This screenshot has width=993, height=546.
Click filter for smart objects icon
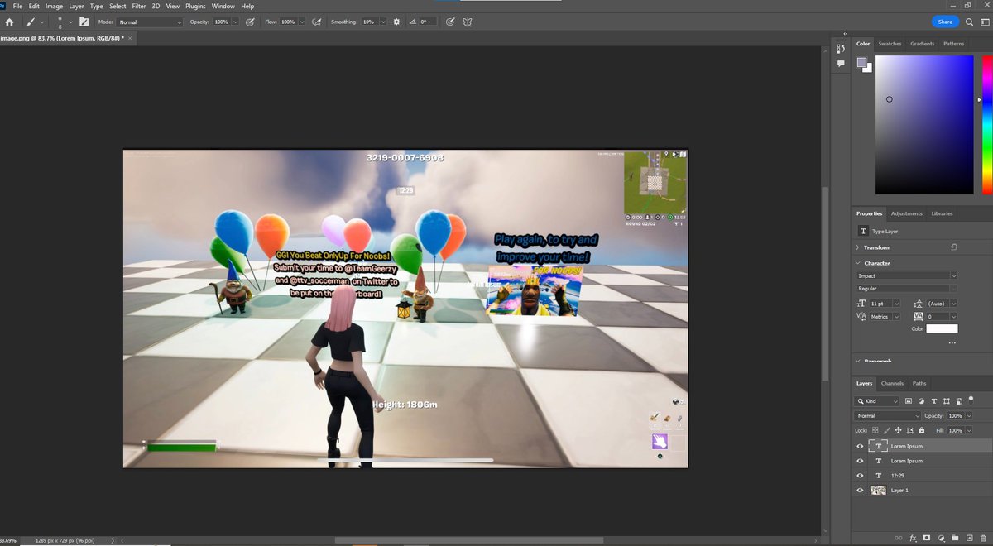959,400
